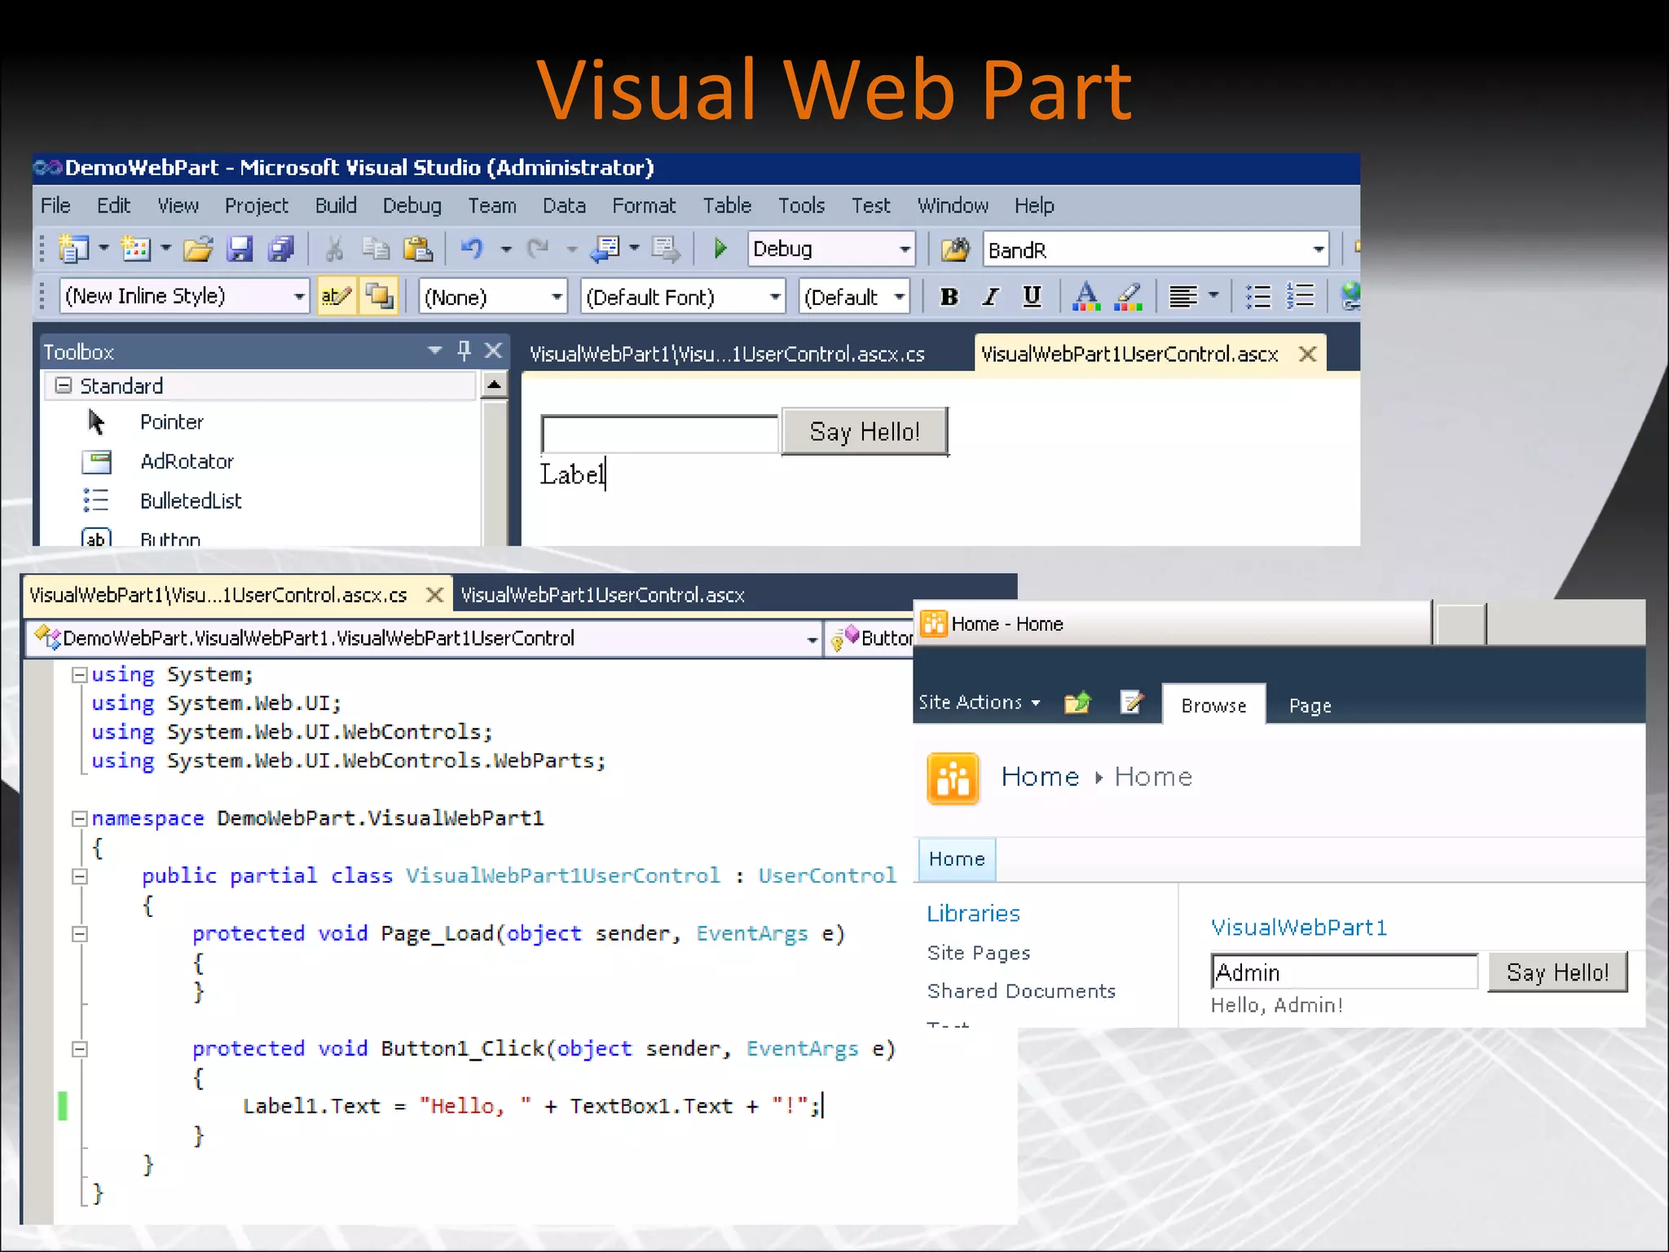The height and width of the screenshot is (1252, 1669).
Task: Click the Save All icon
Action: (281, 249)
